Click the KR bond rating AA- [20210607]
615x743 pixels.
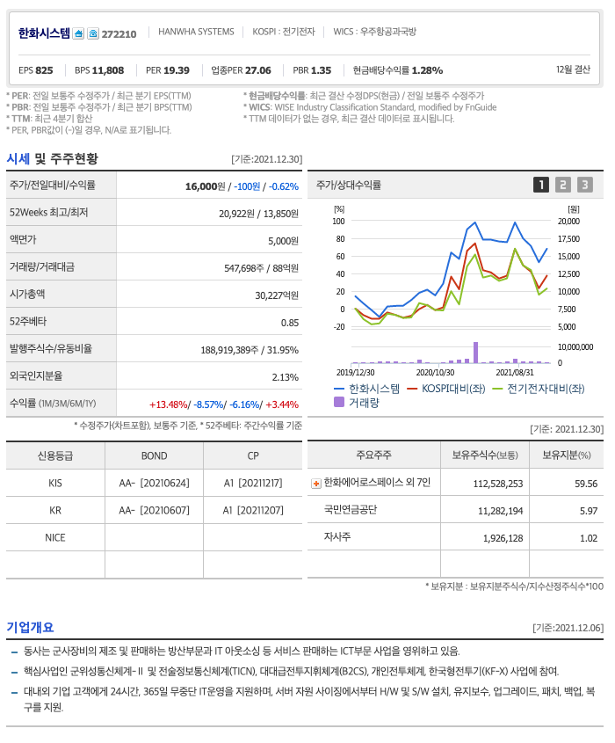[x=155, y=510]
